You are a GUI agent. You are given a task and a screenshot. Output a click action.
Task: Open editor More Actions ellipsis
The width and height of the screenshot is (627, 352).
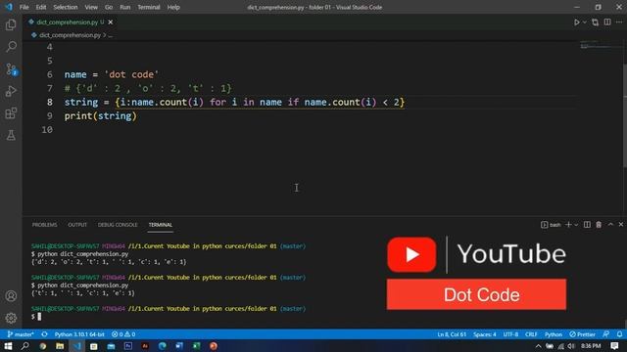pos(619,22)
